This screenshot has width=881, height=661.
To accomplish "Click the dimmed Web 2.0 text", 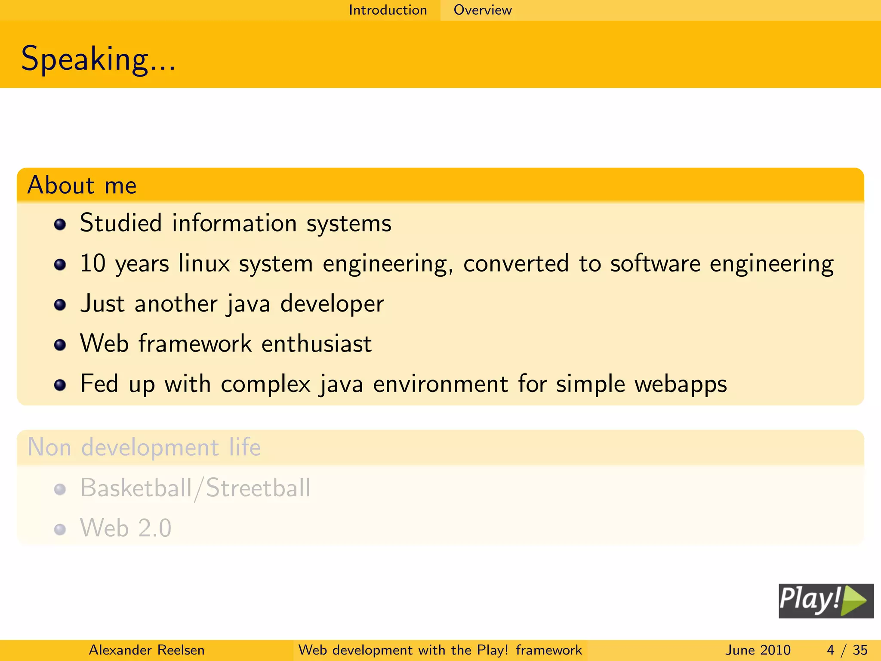I will (126, 528).
